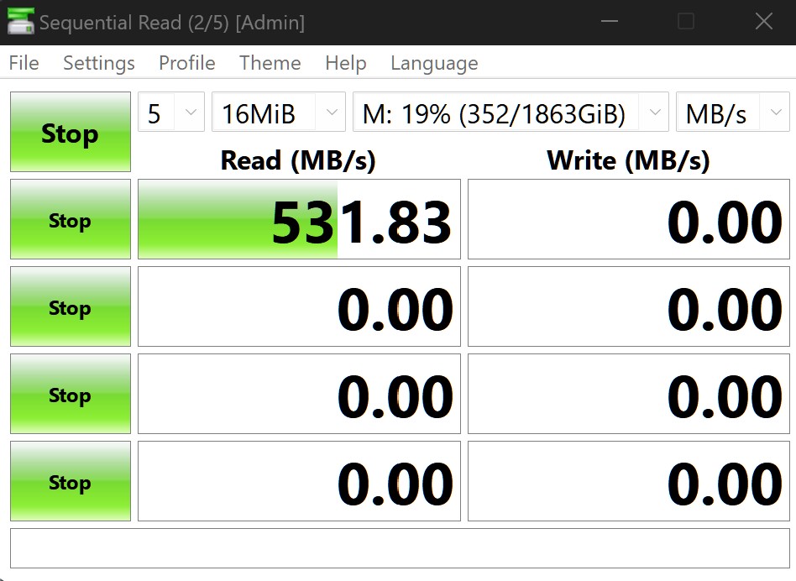Open the Settings menu
Screen dimensions: 796x581
pos(99,63)
